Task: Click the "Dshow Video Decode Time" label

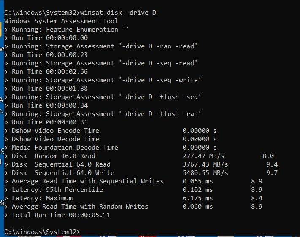Action: [55, 139]
